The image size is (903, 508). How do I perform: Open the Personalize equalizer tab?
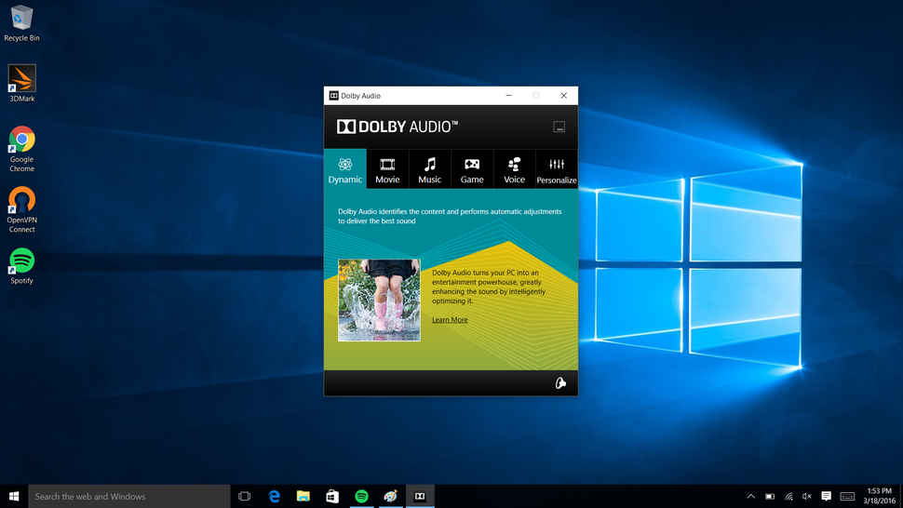(x=557, y=169)
